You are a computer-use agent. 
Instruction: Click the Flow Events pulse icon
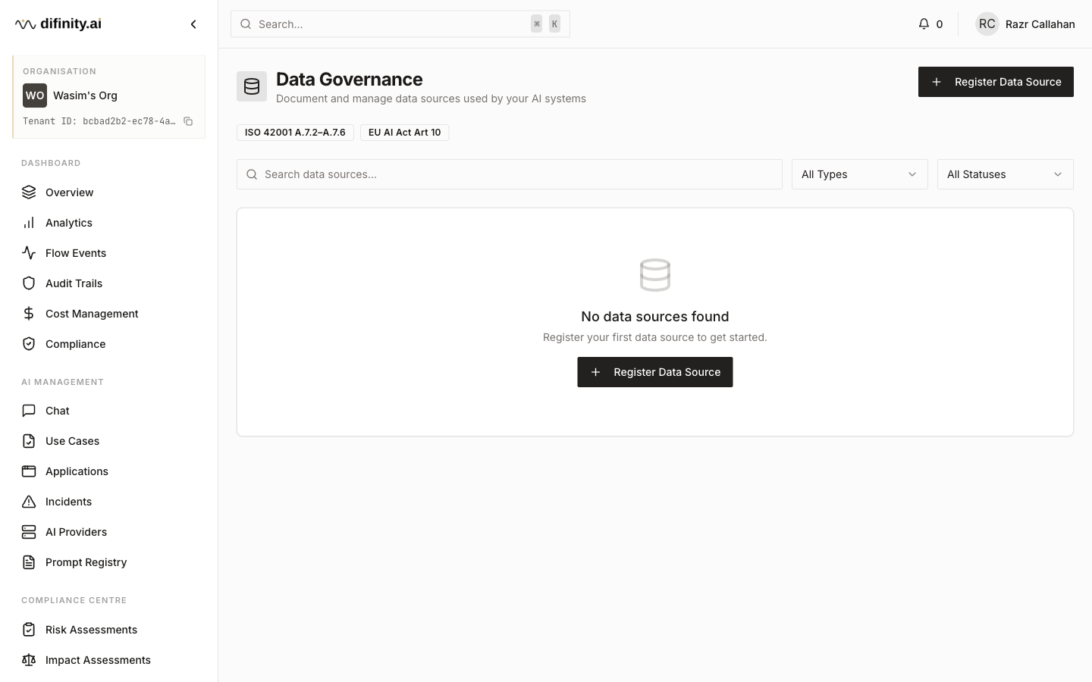pos(29,253)
